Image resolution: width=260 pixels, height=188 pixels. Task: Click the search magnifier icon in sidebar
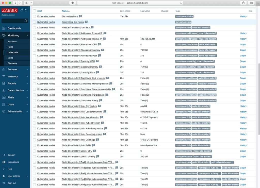(x=26, y=21)
